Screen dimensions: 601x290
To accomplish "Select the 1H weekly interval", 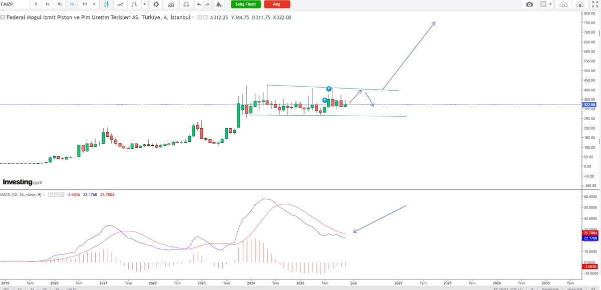I will coord(85,4).
